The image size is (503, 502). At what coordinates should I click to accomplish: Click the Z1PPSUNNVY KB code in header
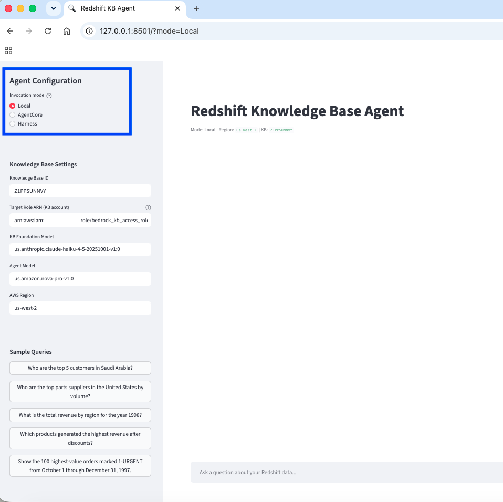[x=281, y=130]
